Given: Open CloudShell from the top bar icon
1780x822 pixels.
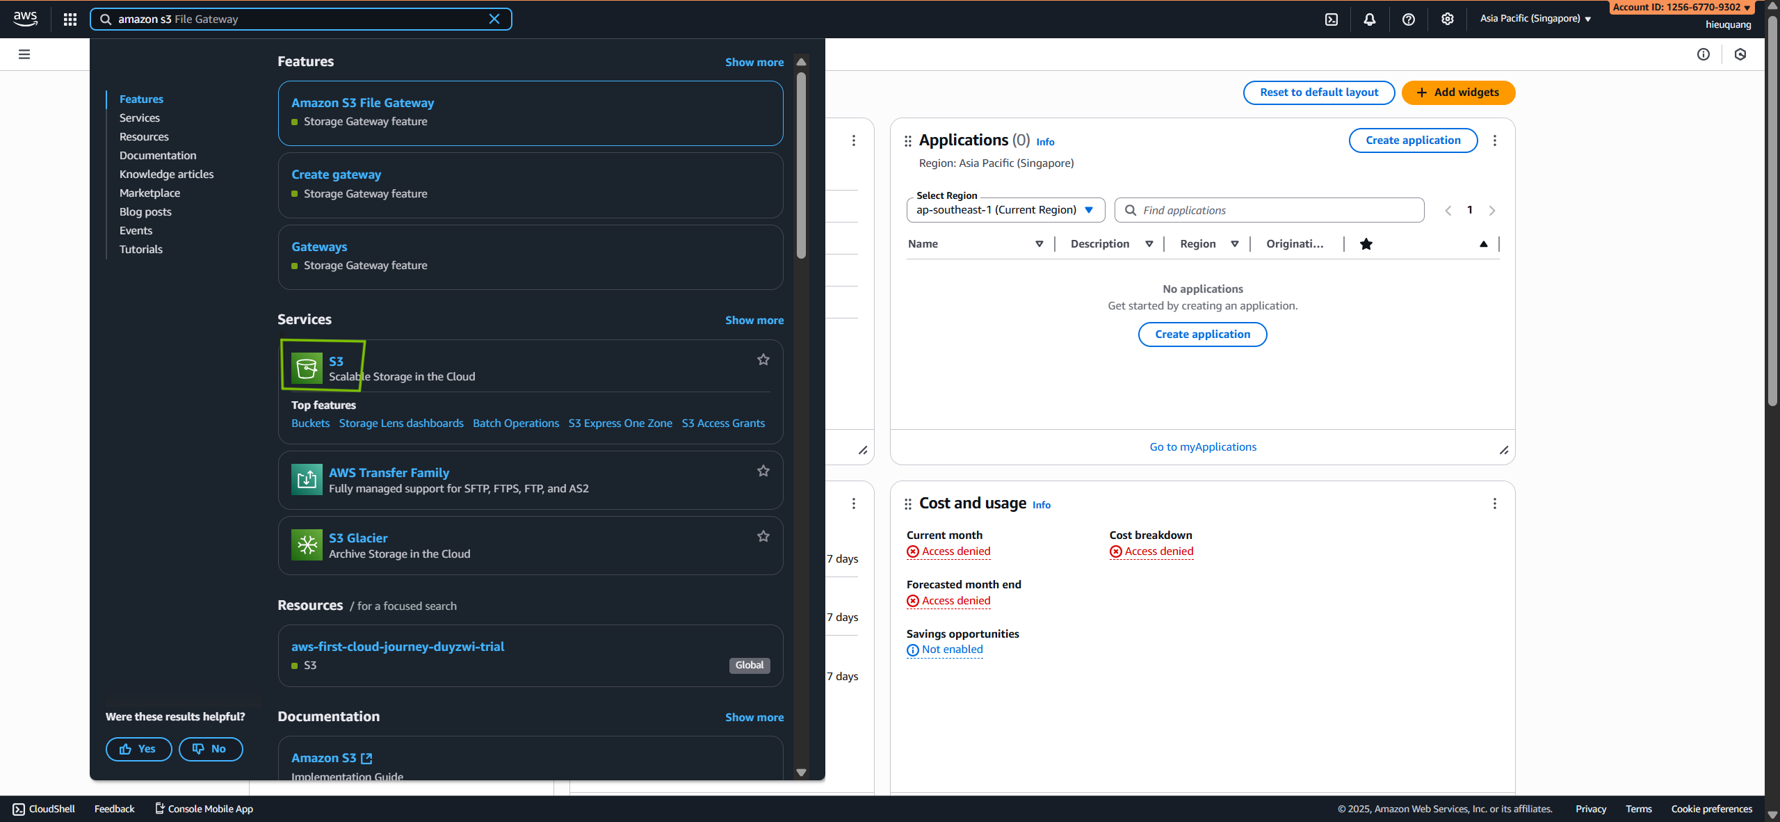Looking at the screenshot, I should [x=1331, y=19].
